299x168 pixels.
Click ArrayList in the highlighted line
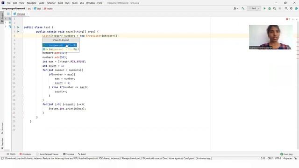[x=93, y=36]
